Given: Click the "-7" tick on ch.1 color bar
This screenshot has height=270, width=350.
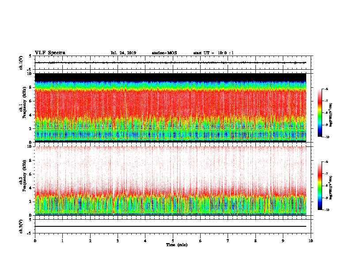Looking at the screenshot, I should point(326,101).
